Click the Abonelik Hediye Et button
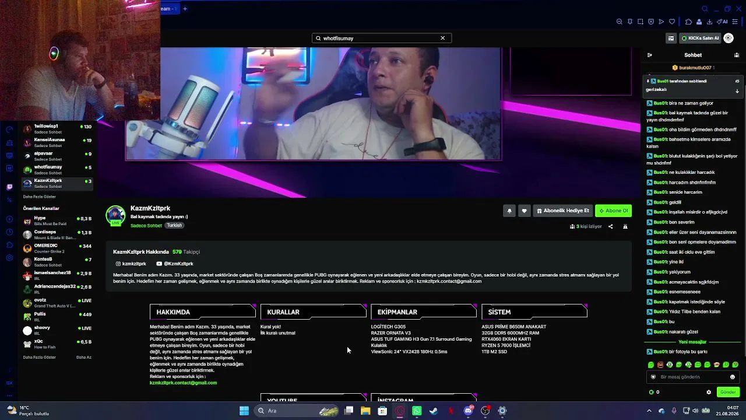 (x=563, y=211)
